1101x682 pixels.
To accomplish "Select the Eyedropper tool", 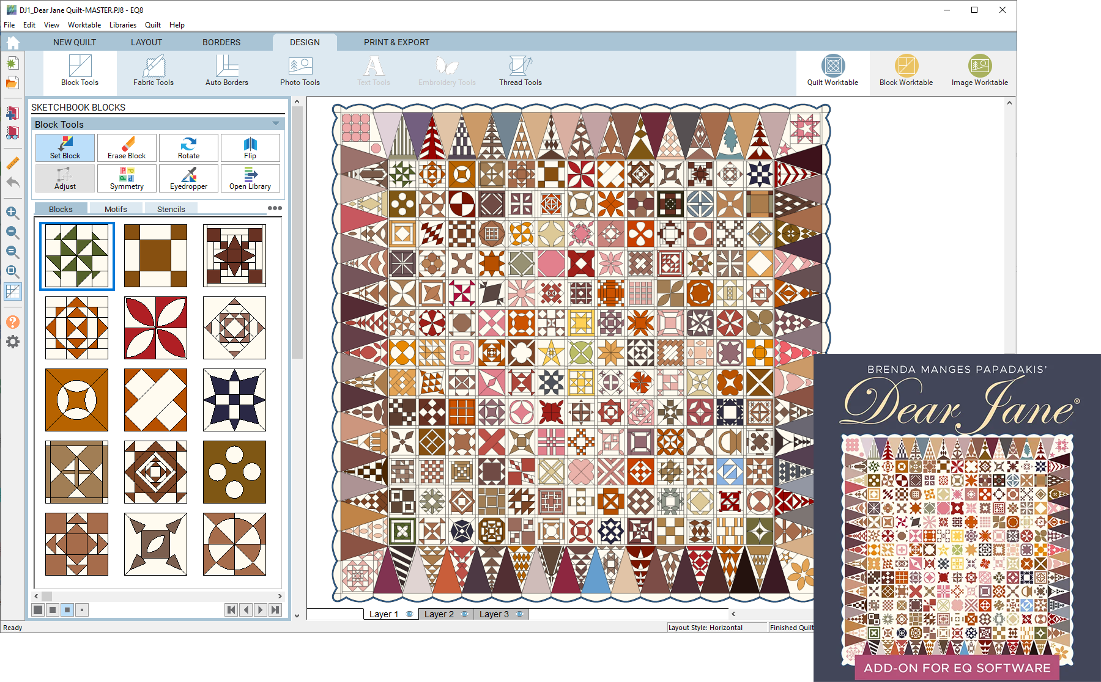I will [x=188, y=178].
